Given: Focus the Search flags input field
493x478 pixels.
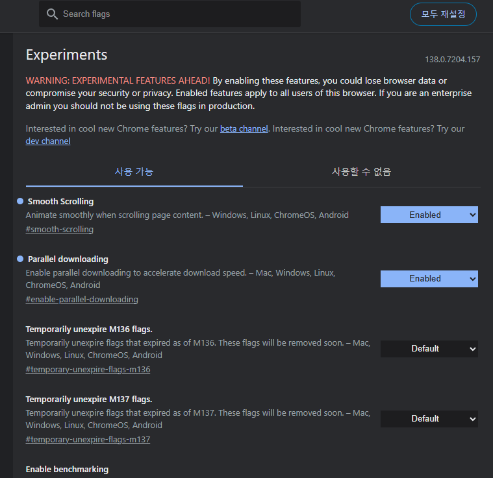Looking at the screenshot, I should pyautogui.click(x=170, y=14).
